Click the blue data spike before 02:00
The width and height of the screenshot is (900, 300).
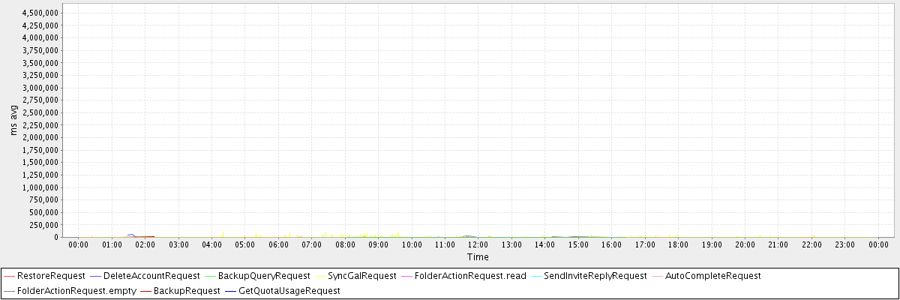131,235
